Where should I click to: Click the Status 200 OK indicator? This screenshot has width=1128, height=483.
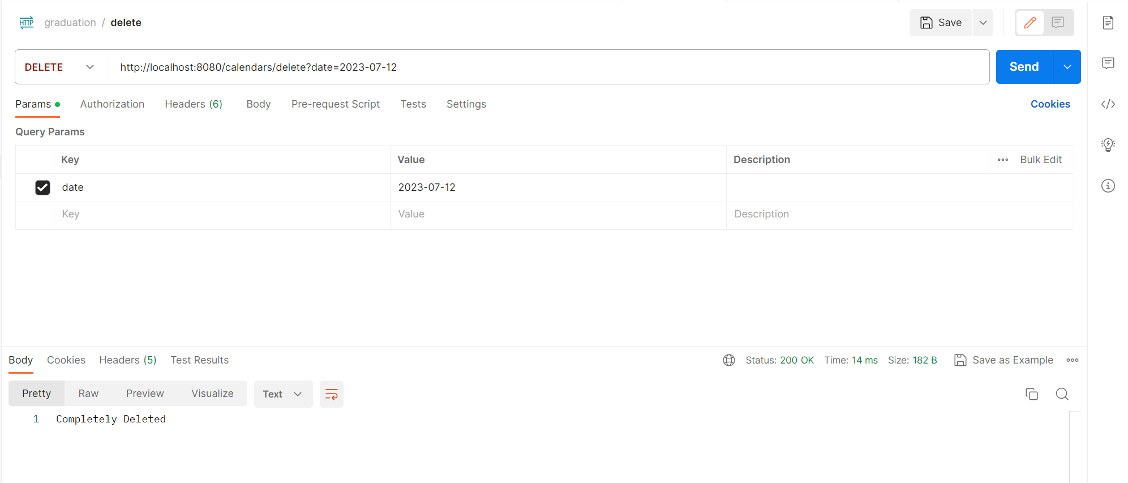tap(780, 360)
